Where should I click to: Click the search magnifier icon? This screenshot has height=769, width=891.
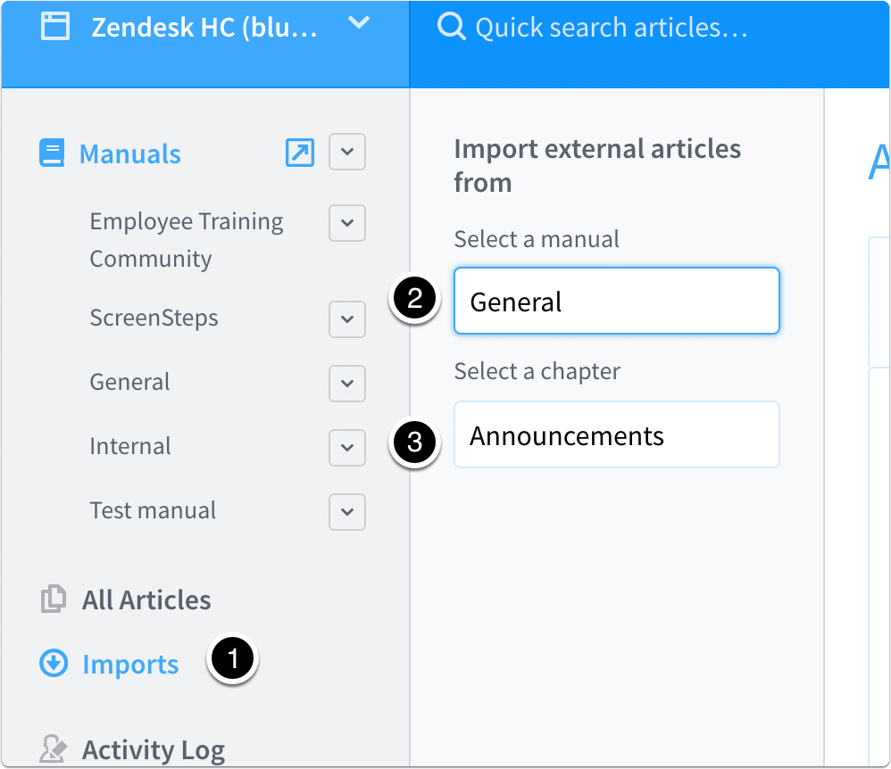coord(451,26)
